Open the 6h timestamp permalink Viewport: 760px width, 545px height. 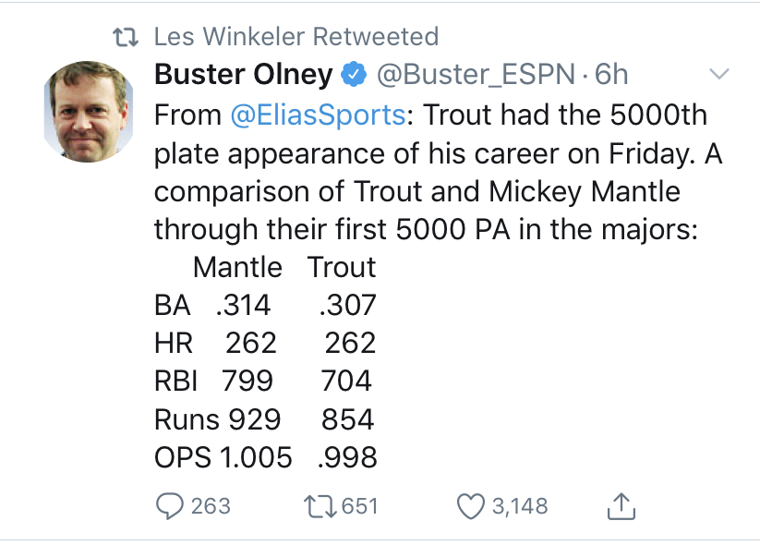[x=611, y=74]
